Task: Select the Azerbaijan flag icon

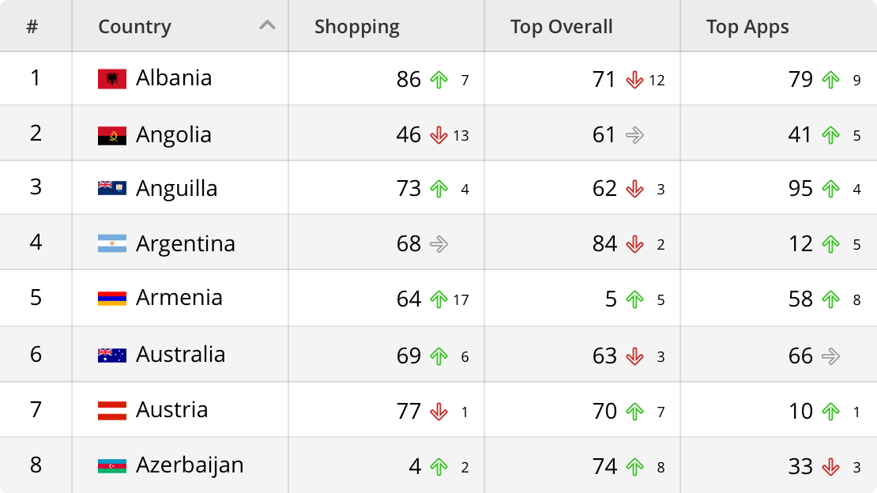Action: point(114,465)
